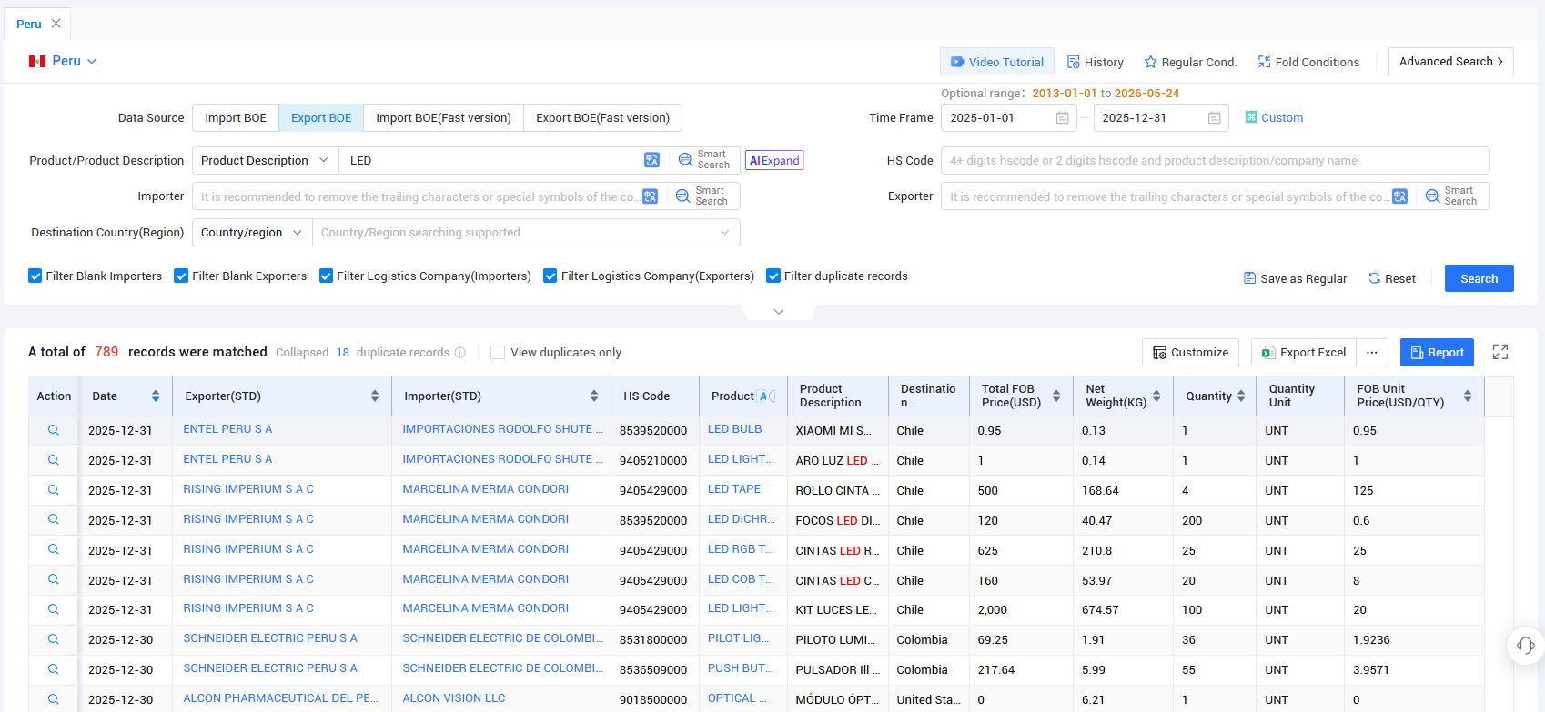View details of ALCON PHARMACEUTICAL row
Image resolution: width=1545 pixels, height=712 pixels.
click(54, 699)
